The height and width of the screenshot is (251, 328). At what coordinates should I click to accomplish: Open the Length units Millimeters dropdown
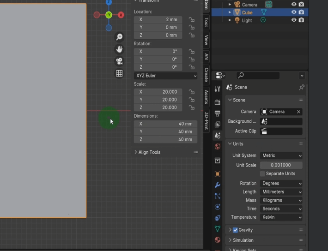coord(281,192)
